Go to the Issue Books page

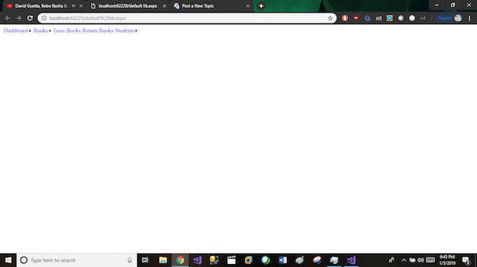tap(67, 31)
